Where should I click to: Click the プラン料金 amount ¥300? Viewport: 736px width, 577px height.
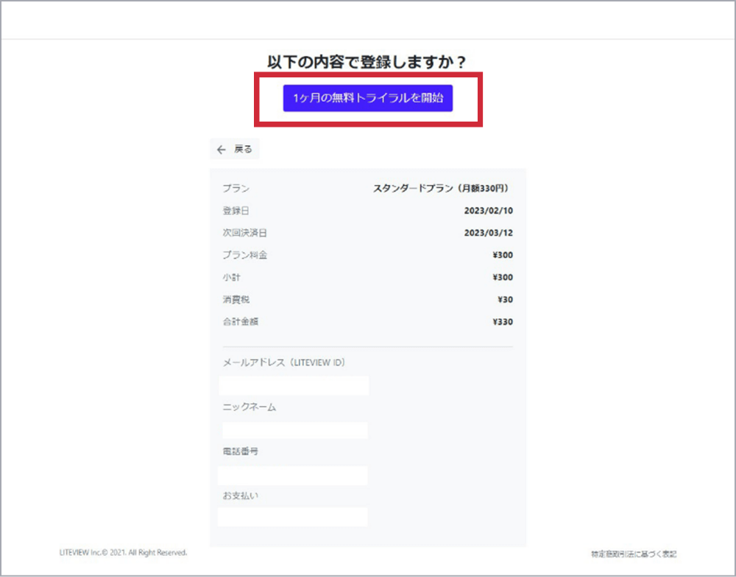coord(503,255)
